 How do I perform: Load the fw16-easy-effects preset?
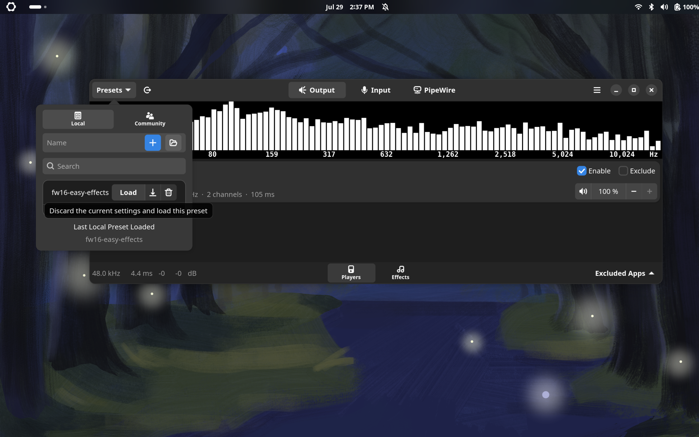(128, 192)
